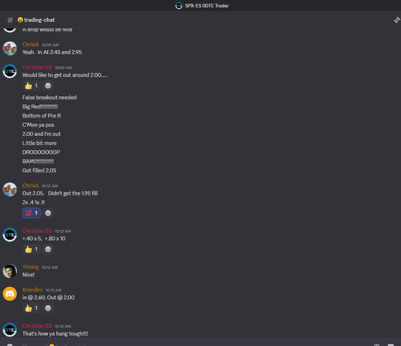Add reaction next to thumbs up on "Would like to get out"
Image resolution: width=401 pixels, height=346 pixels.
click(x=48, y=86)
